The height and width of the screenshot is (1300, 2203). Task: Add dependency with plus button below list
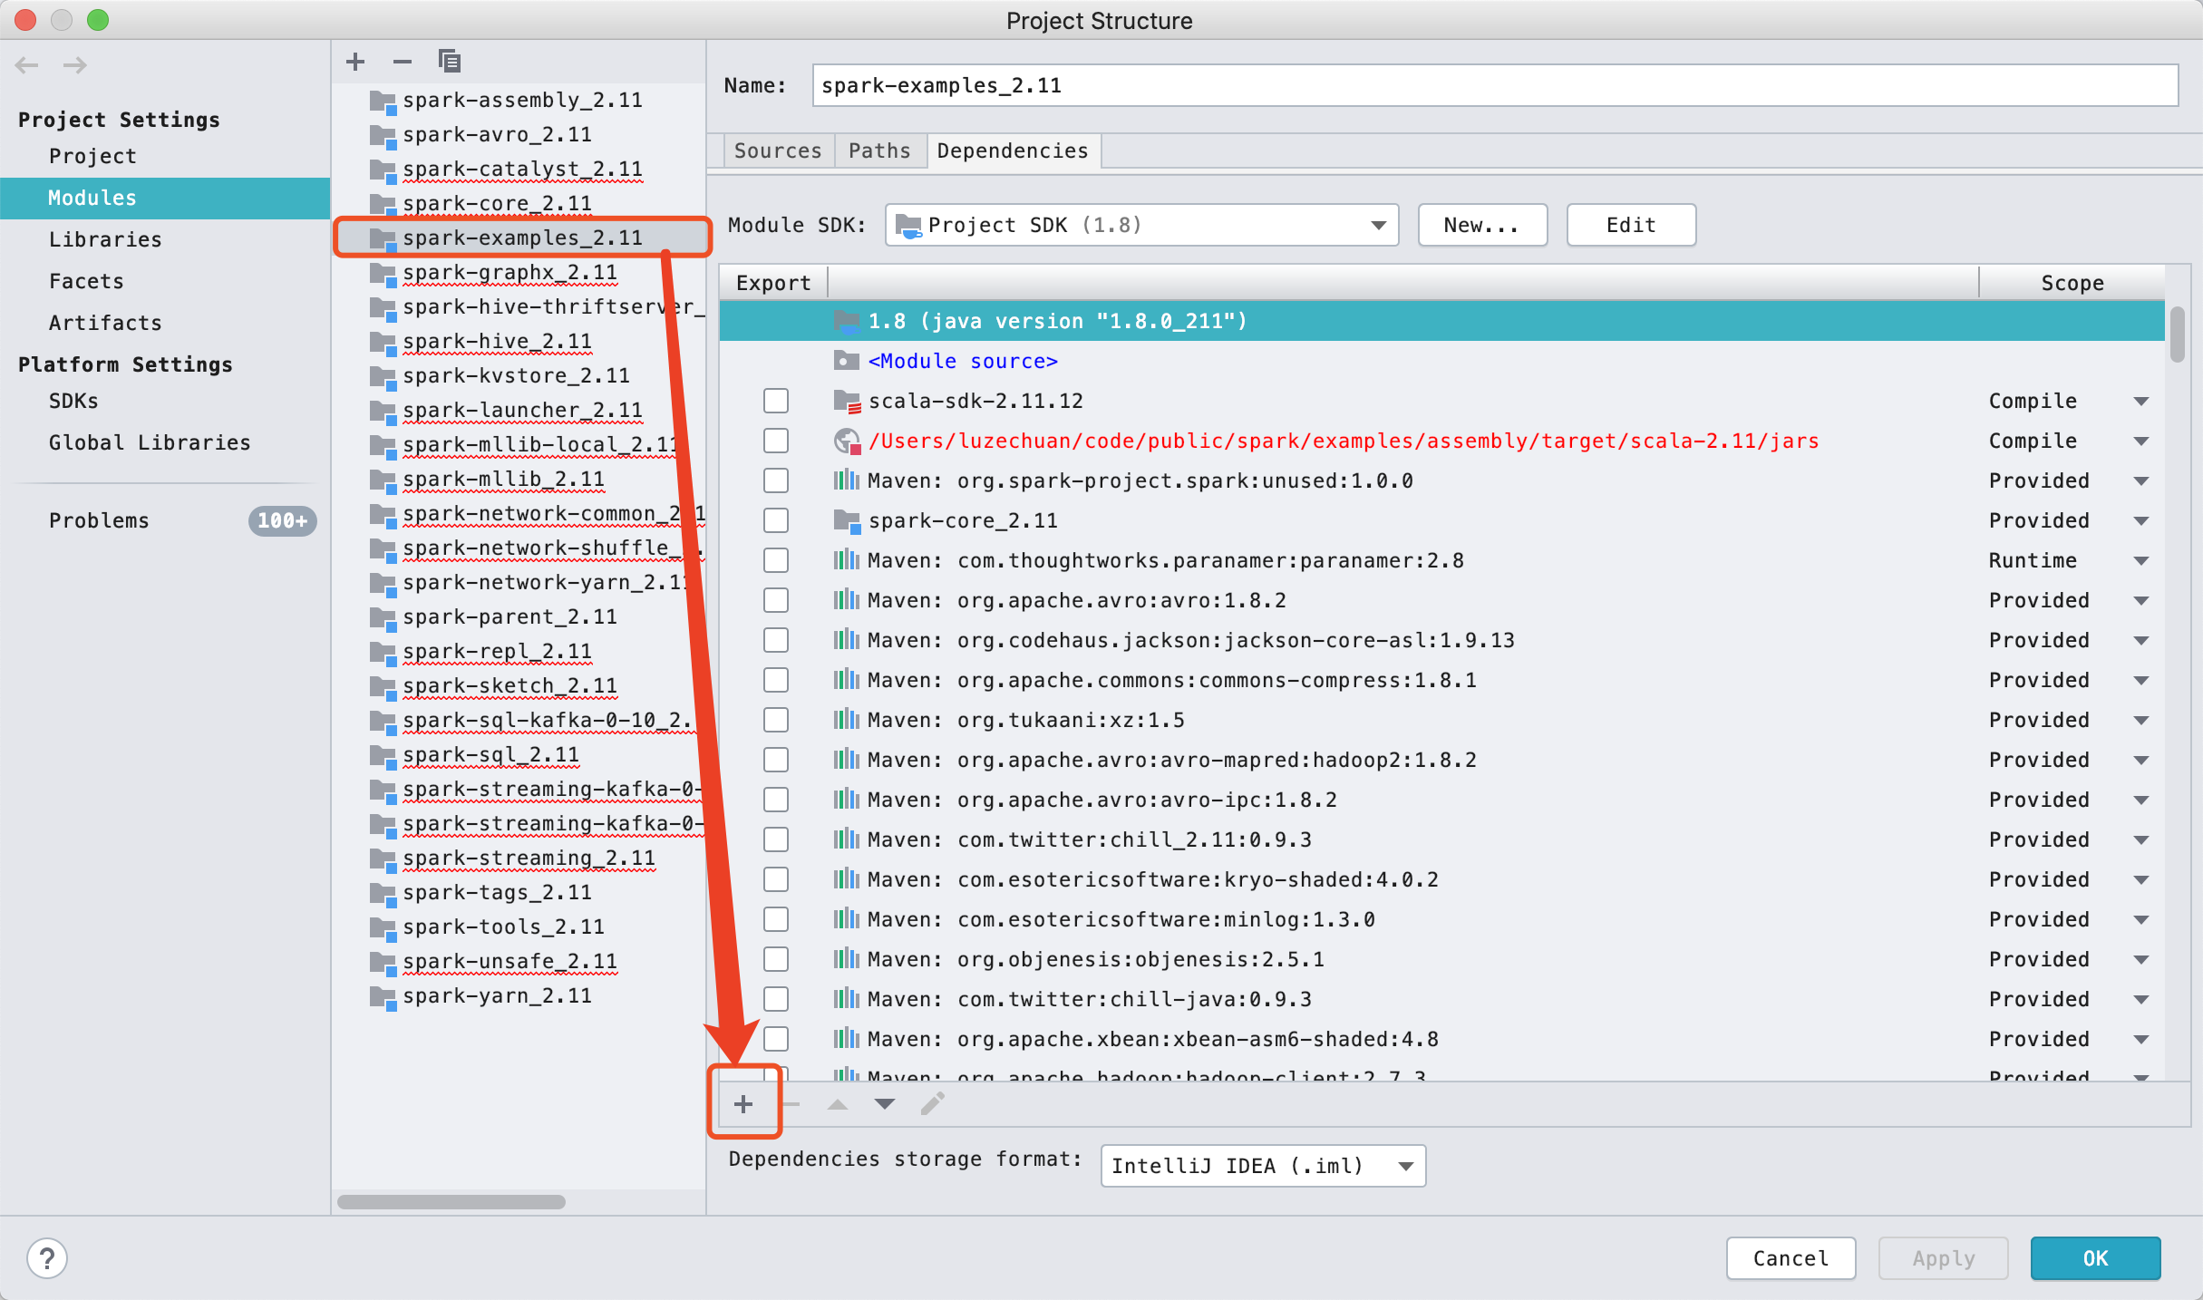click(743, 1103)
